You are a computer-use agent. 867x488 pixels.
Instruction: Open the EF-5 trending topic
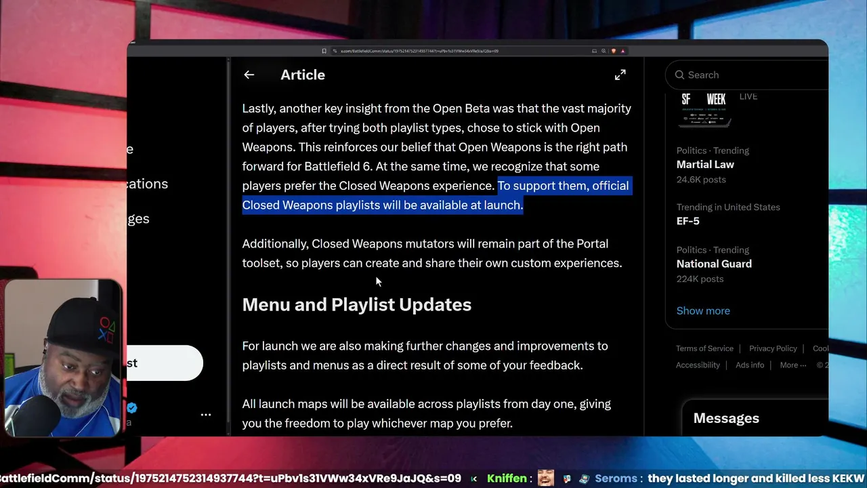(688, 221)
